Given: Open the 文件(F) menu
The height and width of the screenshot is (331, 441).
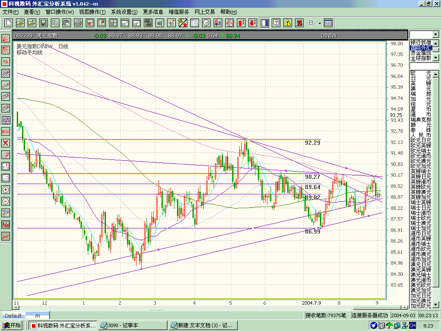Looking at the screenshot, I should (x=11, y=12).
